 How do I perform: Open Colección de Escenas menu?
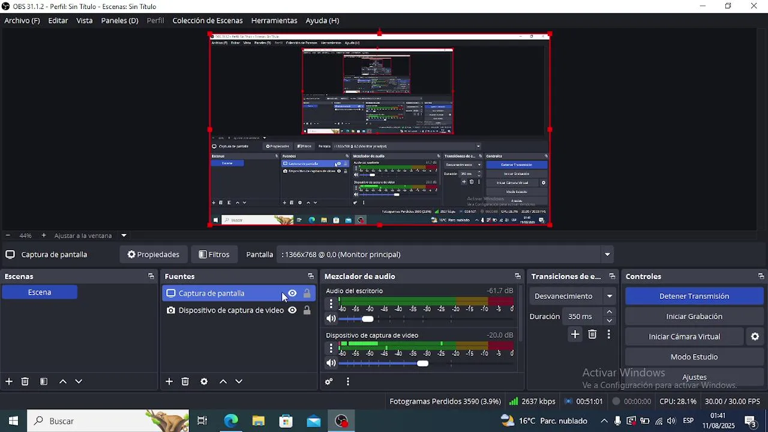pyautogui.click(x=208, y=20)
